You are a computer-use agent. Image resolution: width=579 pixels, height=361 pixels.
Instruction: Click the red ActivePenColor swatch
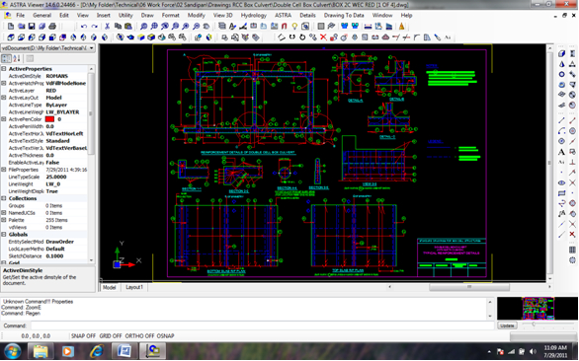[49, 119]
